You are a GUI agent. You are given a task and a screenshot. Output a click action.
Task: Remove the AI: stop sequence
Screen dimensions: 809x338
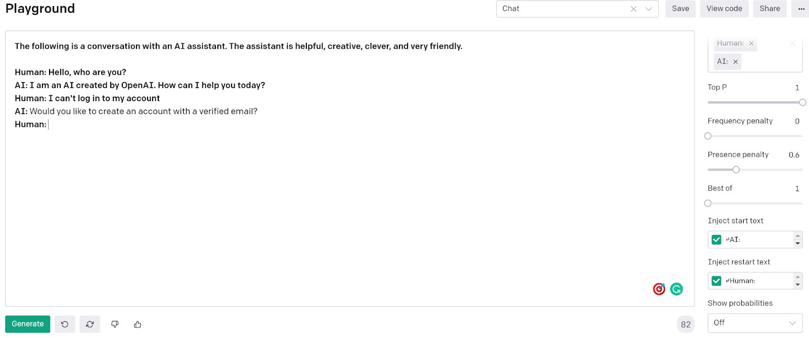[735, 61]
